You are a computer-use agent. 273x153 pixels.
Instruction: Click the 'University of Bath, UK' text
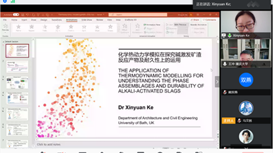[136, 123]
